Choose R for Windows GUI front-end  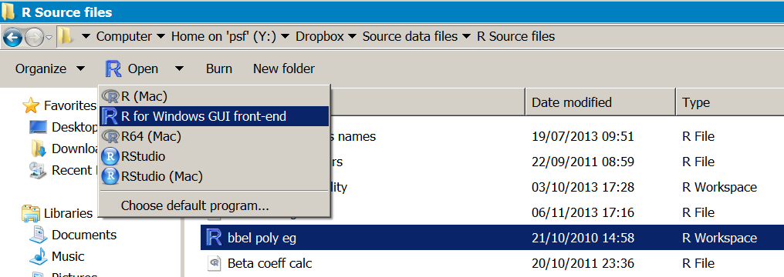click(x=214, y=116)
